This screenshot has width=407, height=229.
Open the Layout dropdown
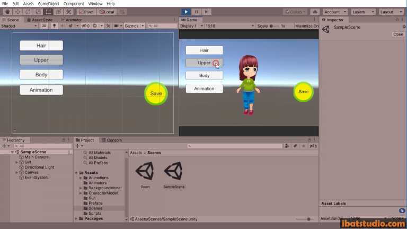(x=391, y=12)
